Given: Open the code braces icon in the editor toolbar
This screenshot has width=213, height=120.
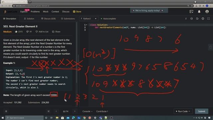Looking at the screenshot, I should coord(192,19).
